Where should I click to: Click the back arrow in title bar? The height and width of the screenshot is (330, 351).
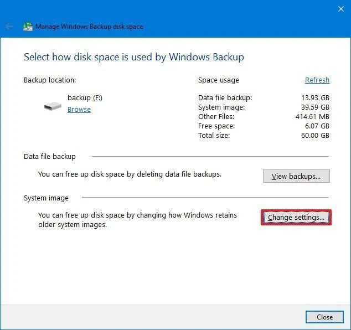point(9,26)
